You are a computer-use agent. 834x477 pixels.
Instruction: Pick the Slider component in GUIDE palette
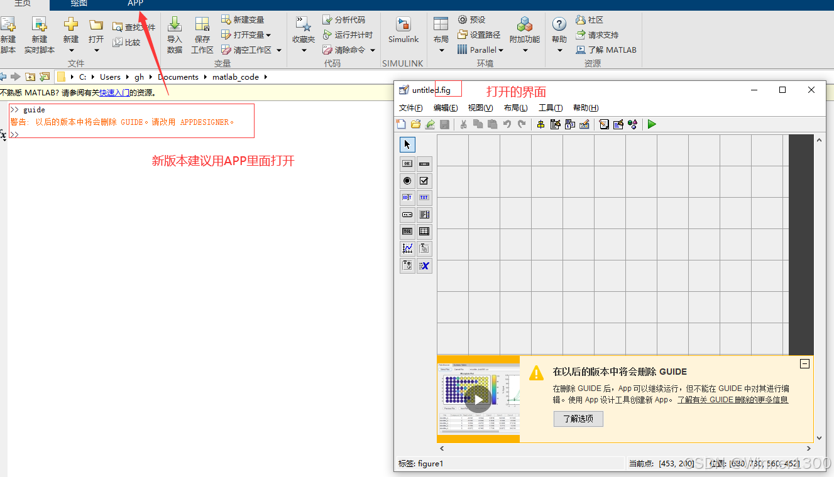coord(424,164)
